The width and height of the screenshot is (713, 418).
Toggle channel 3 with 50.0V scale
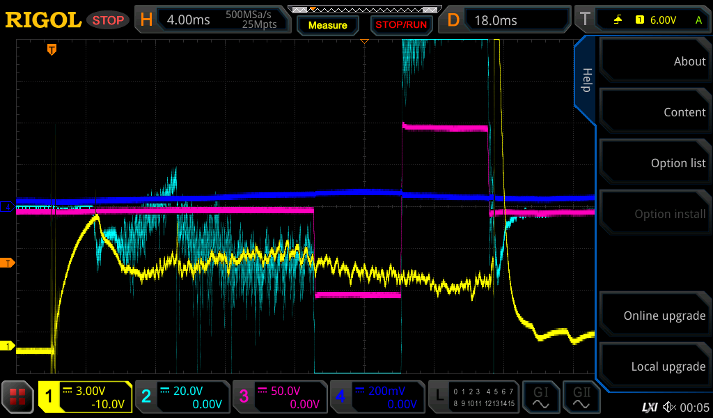click(279, 397)
